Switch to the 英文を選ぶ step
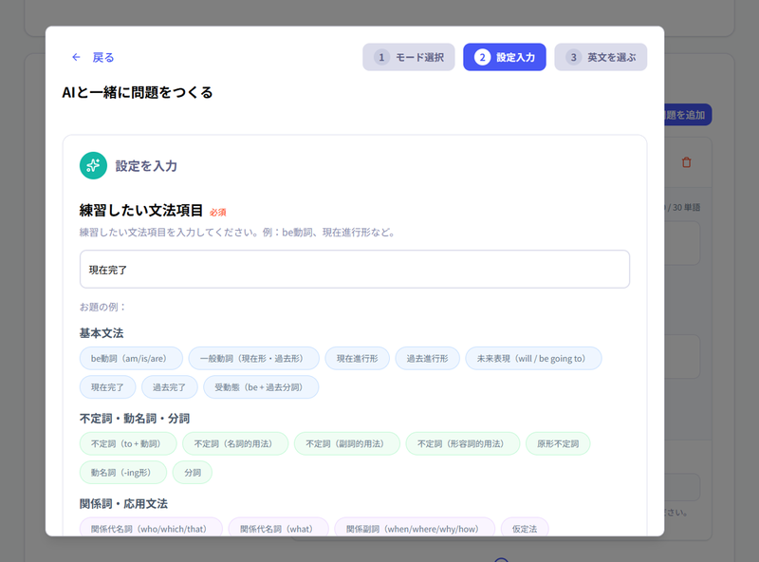 [x=601, y=57]
